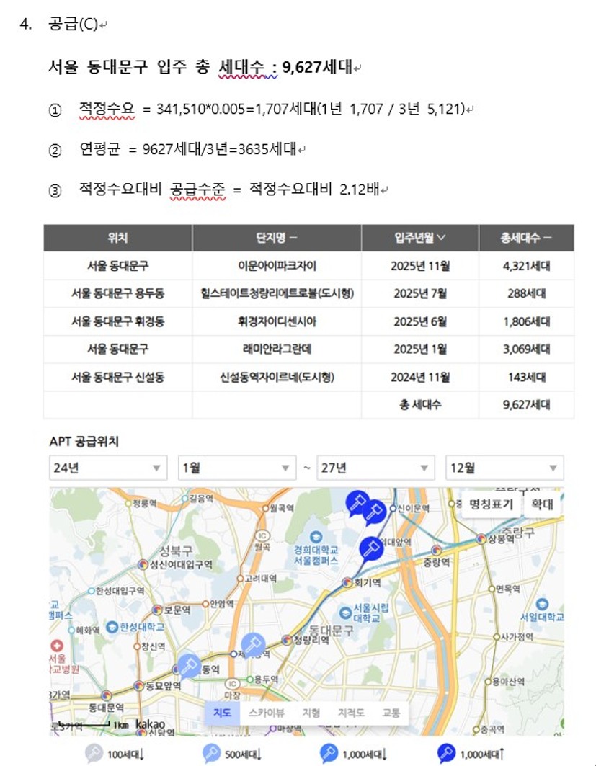Open the start year dropdown showing 24년

tap(108, 468)
